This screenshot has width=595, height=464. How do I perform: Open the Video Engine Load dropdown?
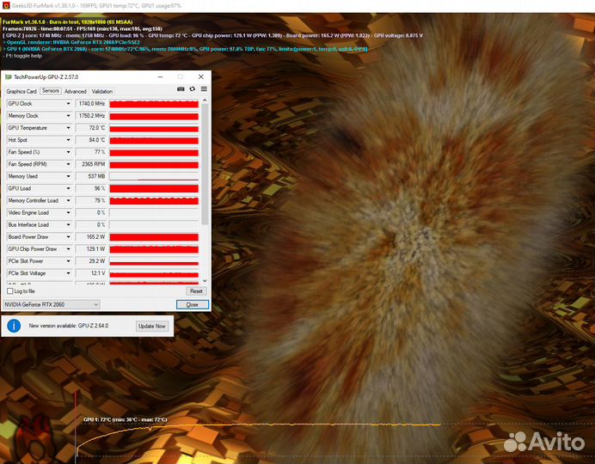coord(68,213)
